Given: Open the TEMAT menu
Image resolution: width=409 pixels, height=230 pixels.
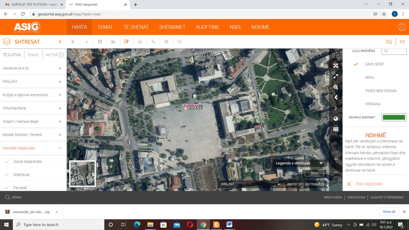Looking at the screenshot, I should pos(105,27).
